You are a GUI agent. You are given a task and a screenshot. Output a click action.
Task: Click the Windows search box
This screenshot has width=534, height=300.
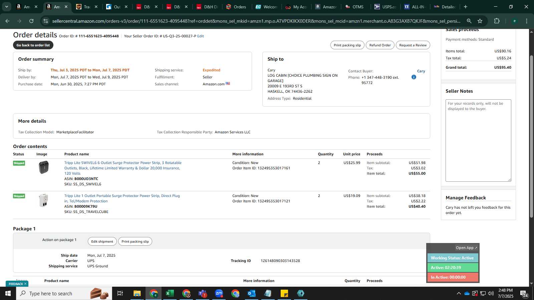[64, 293]
